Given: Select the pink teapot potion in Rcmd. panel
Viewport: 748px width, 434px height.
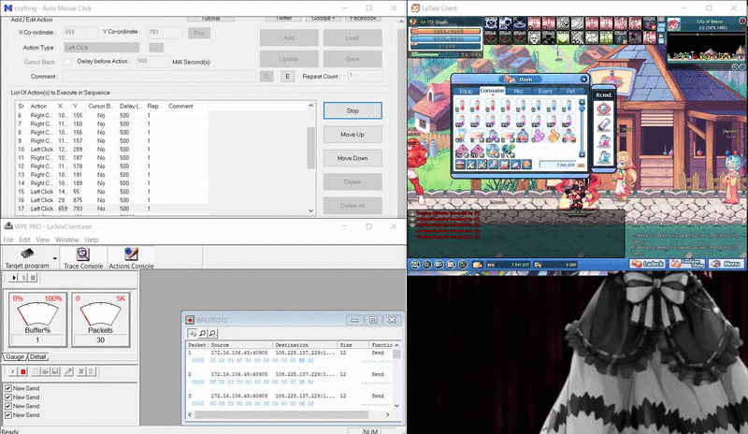Looking at the screenshot, I should tap(603, 141).
